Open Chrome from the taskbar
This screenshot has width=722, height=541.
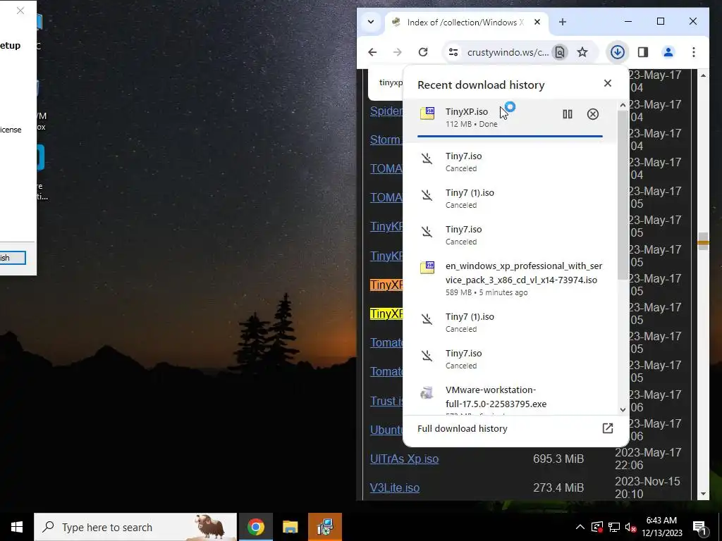pyautogui.click(x=255, y=527)
